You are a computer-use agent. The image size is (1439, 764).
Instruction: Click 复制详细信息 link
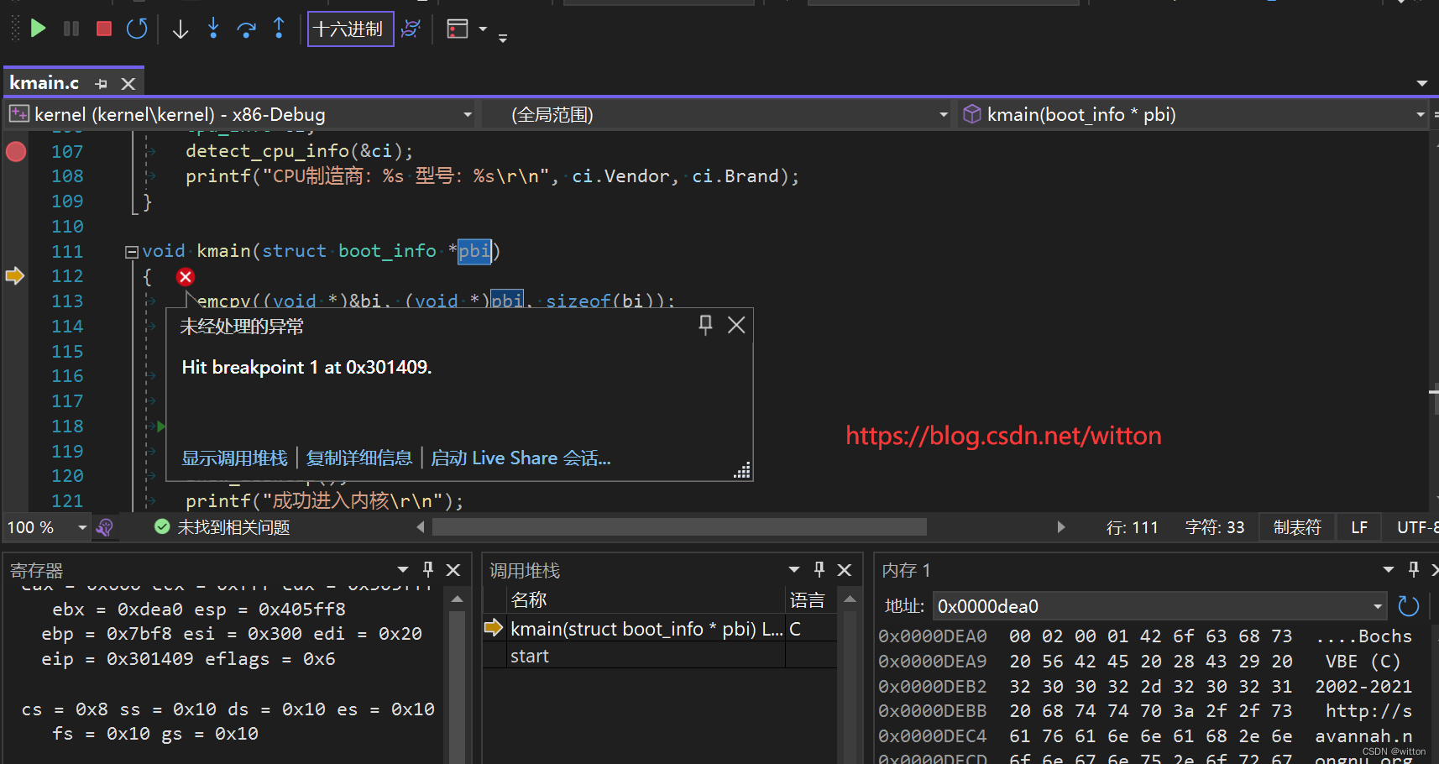tap(359, 458)
